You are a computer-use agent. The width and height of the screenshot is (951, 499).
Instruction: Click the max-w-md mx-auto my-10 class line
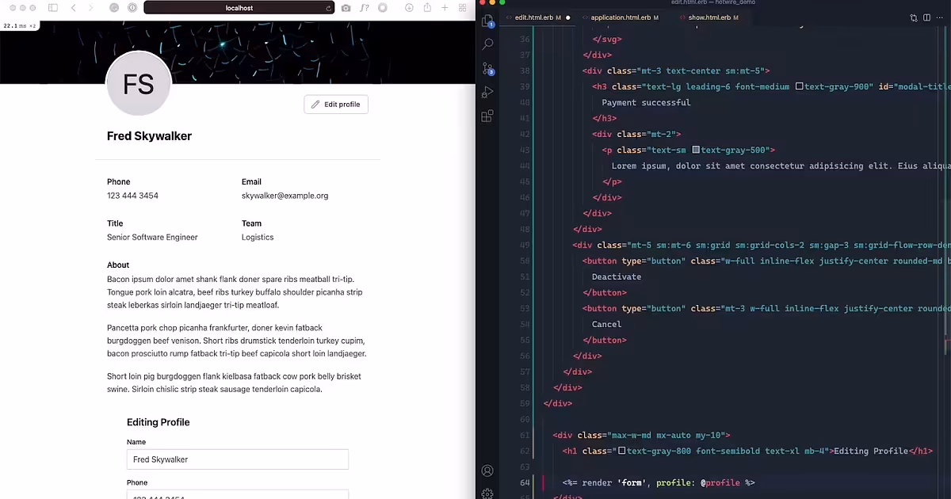tap(641, 435)
